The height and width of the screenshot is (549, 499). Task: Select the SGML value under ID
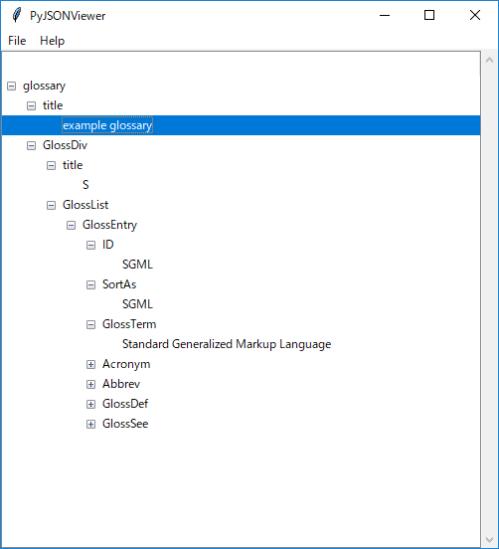[x=137, y=265]
